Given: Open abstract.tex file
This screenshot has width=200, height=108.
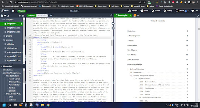Looking at the screenshot, I should pos(12,48).
